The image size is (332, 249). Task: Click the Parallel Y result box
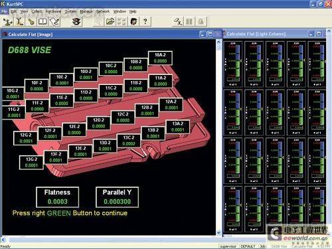[117, 197]
